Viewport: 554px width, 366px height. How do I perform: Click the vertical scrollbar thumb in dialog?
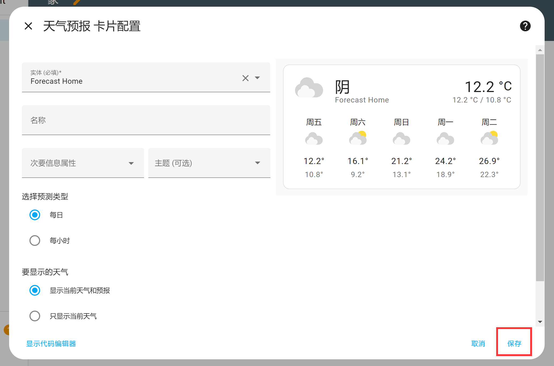(x=540, y=168)
